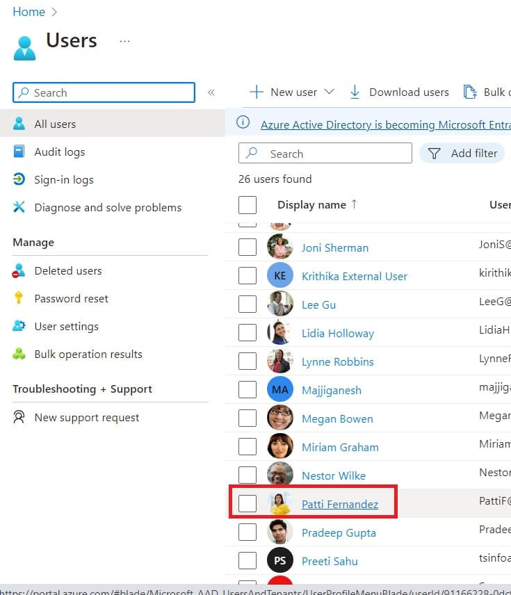This screenshot has width=511, height=595.
Task: Open Deleted users in the sidebar
Action: click(x=68, y=270)
